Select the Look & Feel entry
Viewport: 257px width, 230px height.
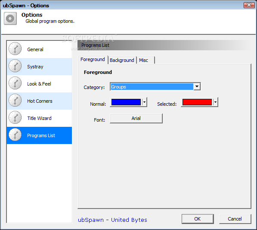[39, 84]
